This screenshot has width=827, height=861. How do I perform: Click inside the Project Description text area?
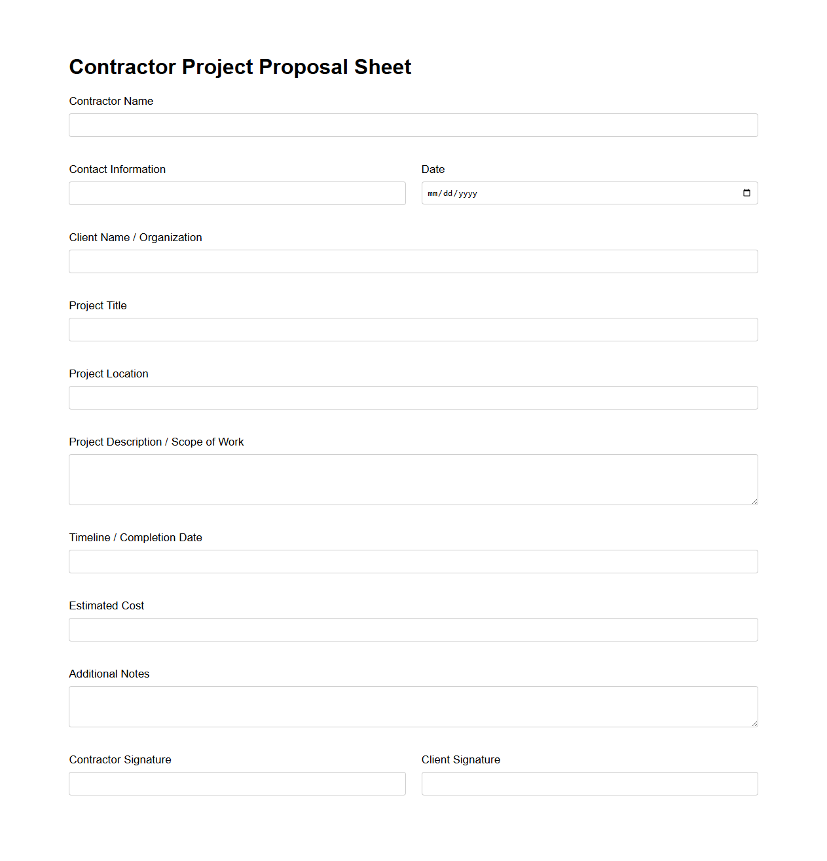point(413,478)
